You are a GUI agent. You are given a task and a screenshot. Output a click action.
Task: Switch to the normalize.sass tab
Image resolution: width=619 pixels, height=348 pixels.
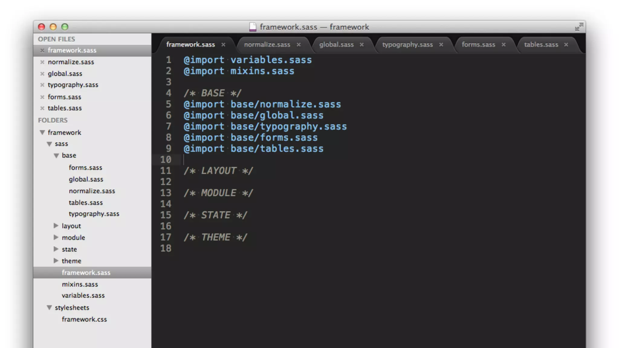click(x=267, y=45)
